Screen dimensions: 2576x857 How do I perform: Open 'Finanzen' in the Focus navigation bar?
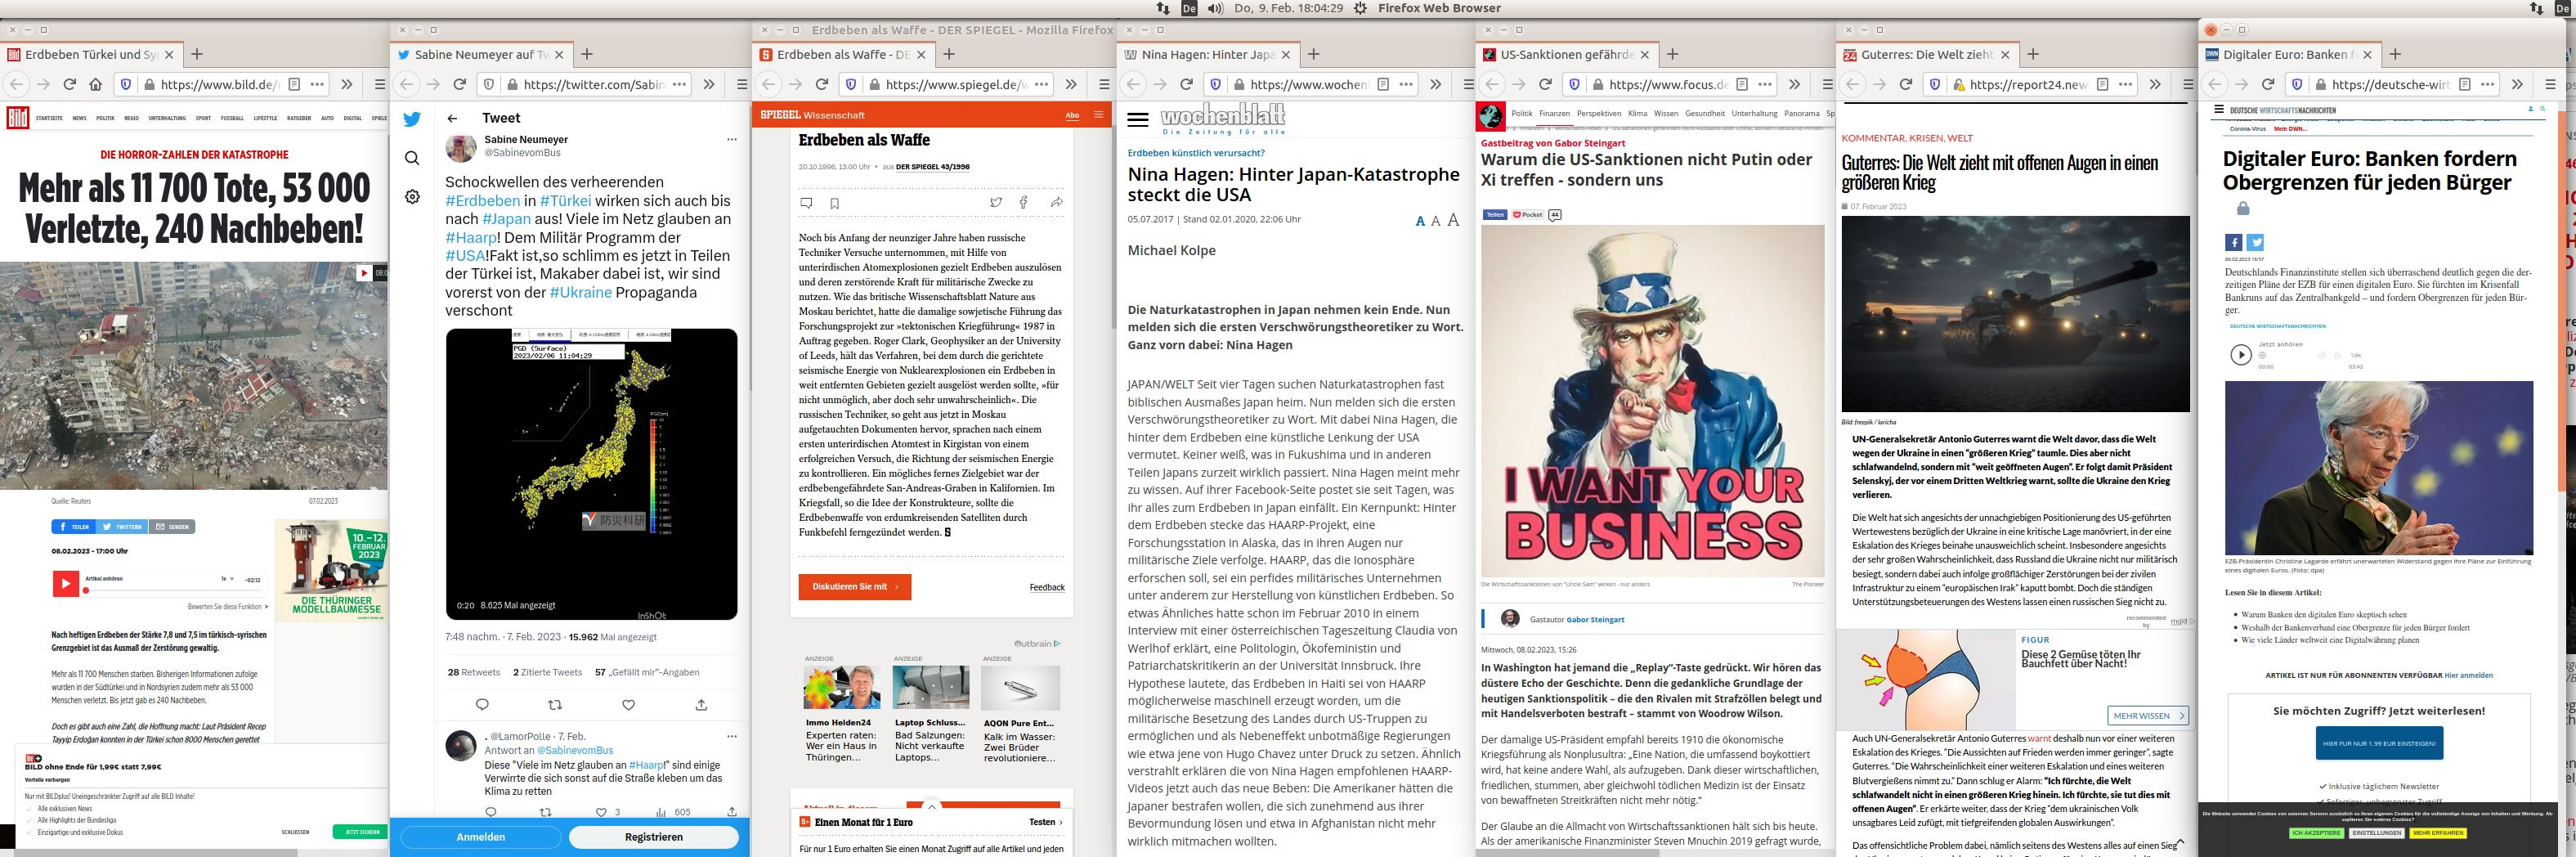click(1554, 114)
